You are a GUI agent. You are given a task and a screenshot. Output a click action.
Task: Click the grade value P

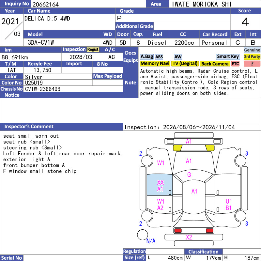coord(119,18)
